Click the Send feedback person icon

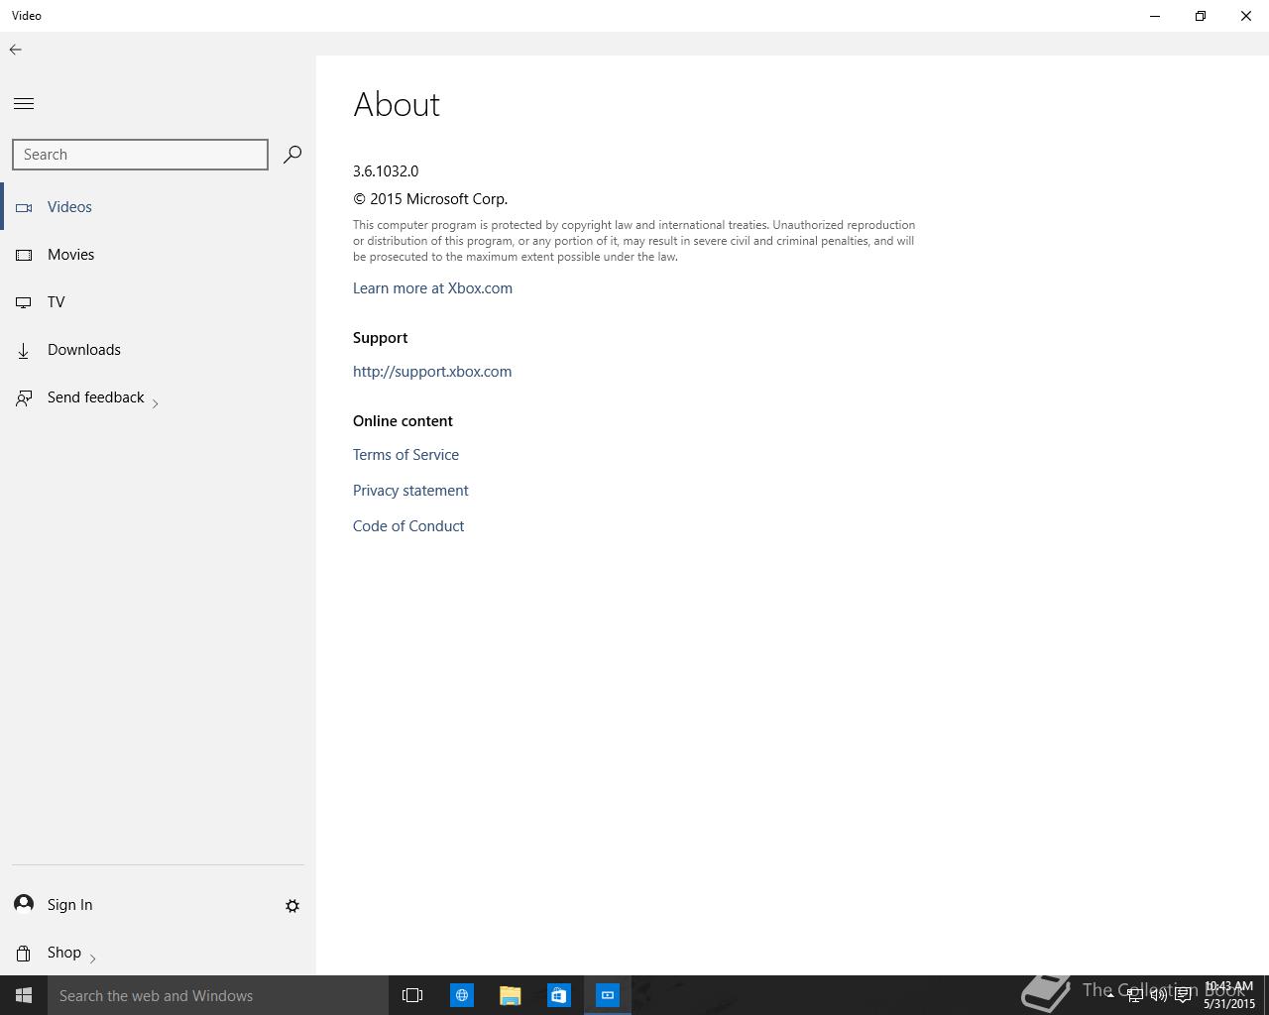pos(24,397)
